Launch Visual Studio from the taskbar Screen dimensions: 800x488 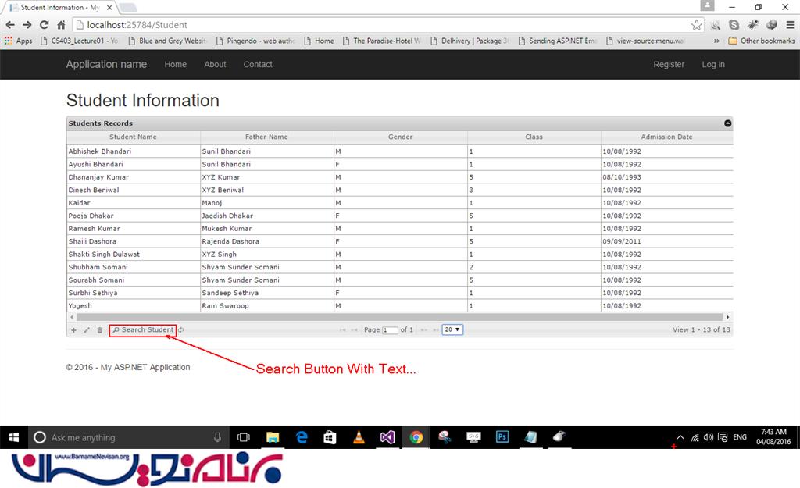coord(387,437)
